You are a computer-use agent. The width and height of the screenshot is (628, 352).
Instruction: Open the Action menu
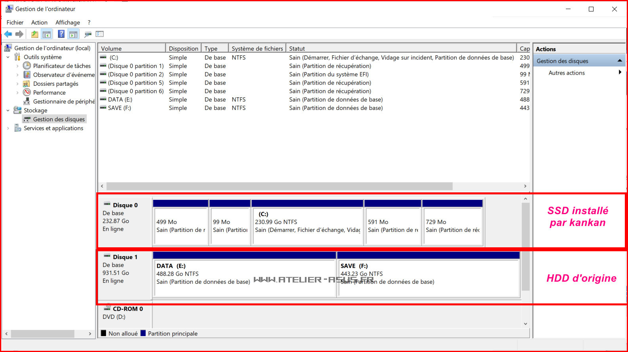39,23
